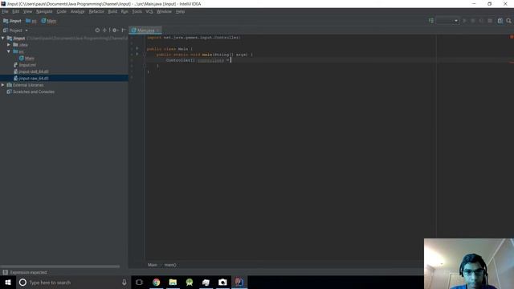Click collapse all icon in Project panel
The width and height of the screenshot is (514, 289).
pyautogui.click(x=105, y=31)
